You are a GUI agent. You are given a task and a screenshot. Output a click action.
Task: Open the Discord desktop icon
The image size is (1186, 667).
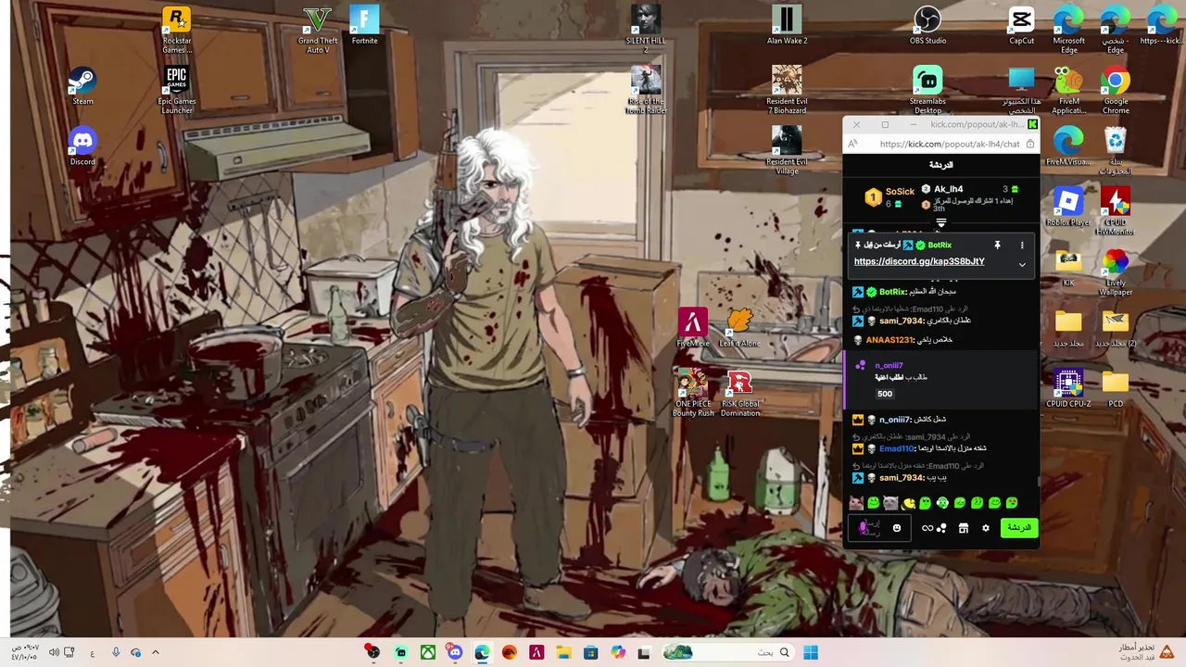click(x=82, y=146)
